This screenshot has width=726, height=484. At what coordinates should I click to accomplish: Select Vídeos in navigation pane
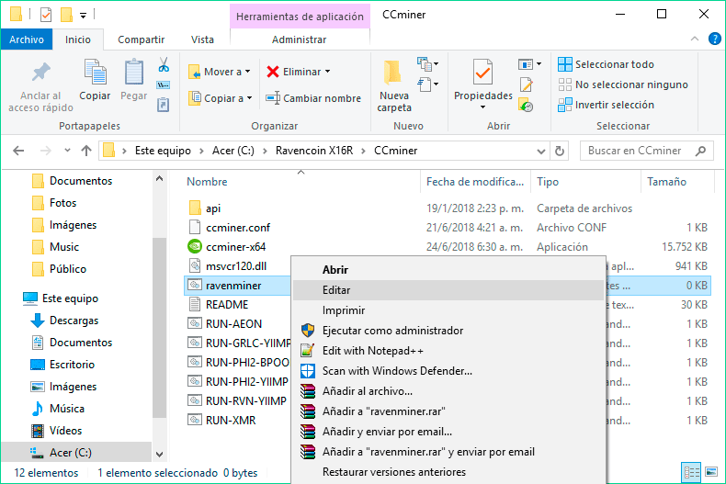[65, 431]
